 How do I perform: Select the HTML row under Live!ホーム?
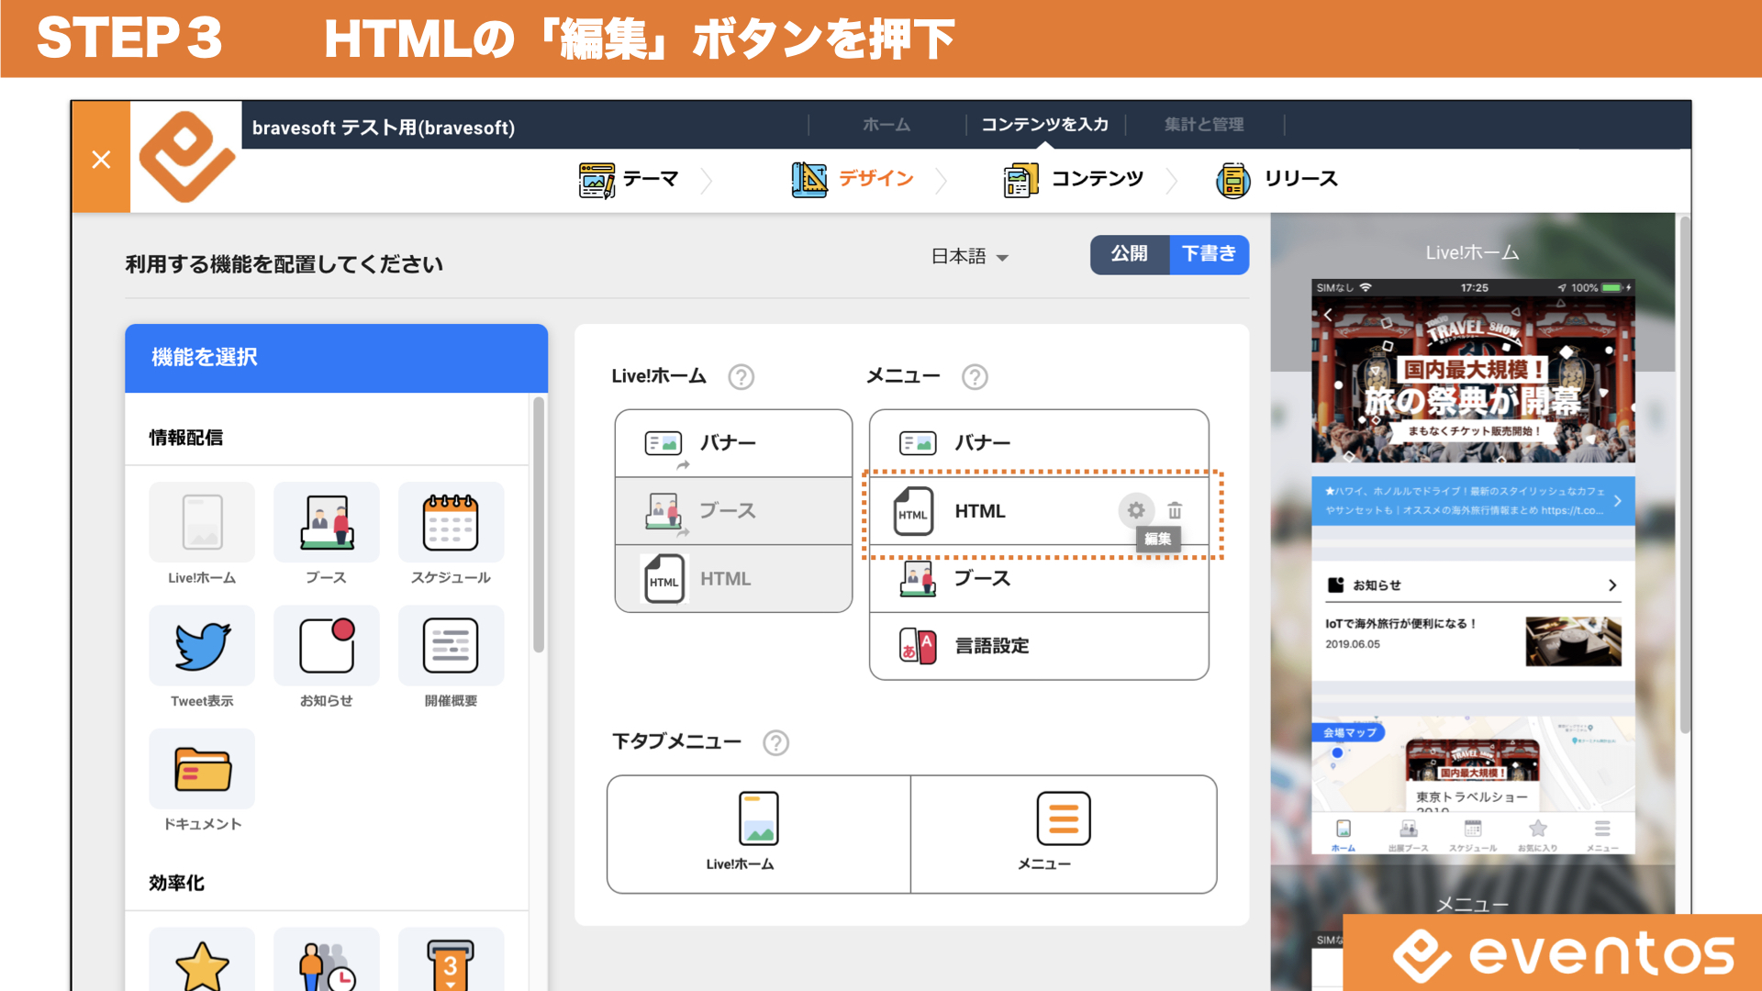pos(733,579)
